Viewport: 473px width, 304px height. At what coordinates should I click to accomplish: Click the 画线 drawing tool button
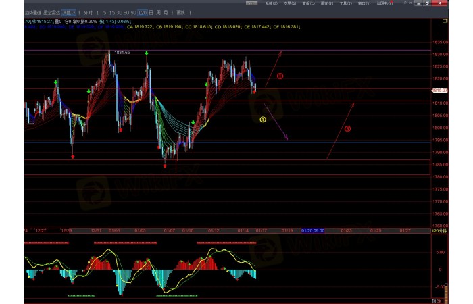pos(180,13)
